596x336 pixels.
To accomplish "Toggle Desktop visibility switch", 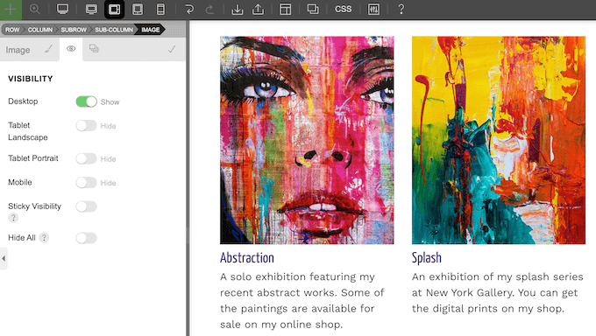I will tap(86, 101).
